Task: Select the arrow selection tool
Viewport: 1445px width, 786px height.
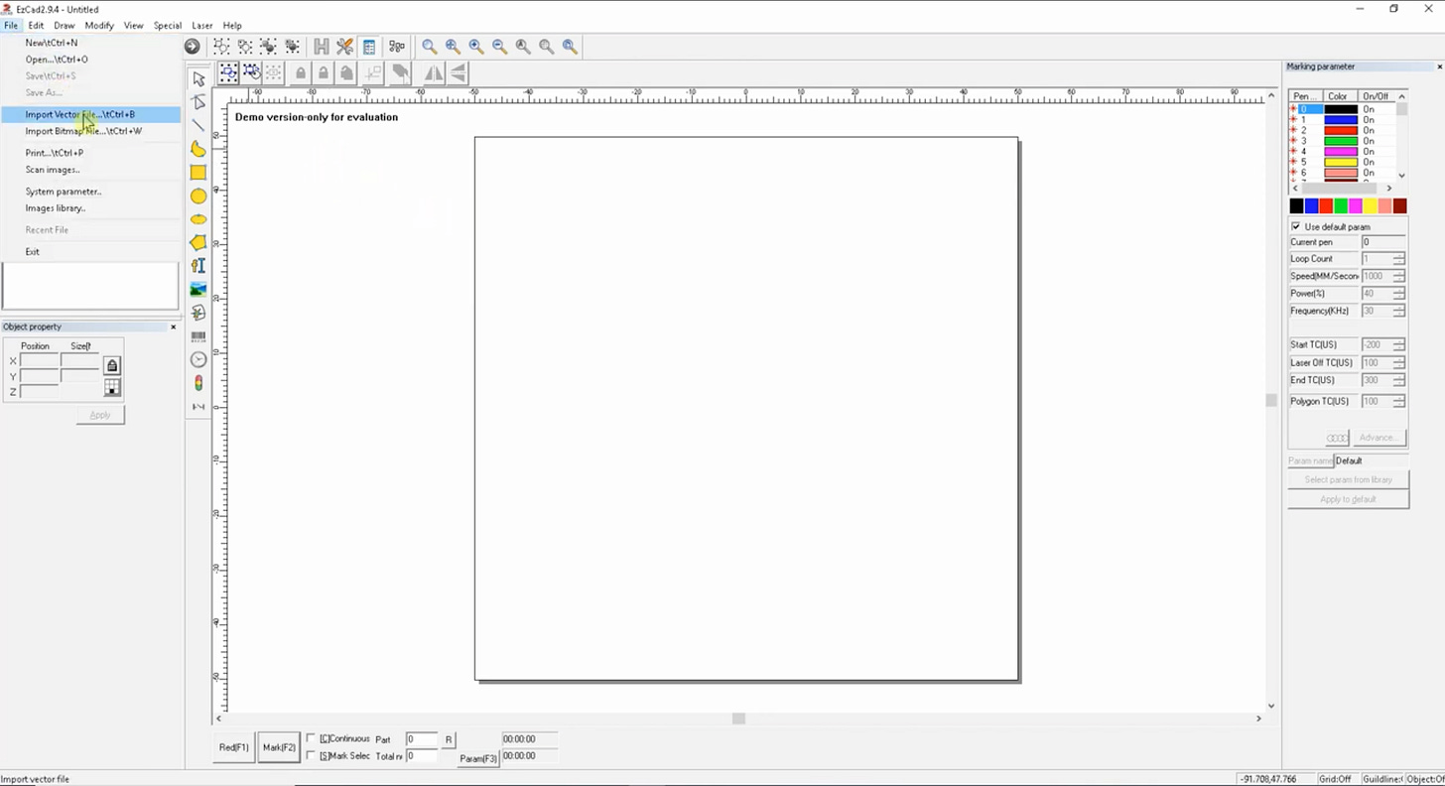Action: click(198, 77)
